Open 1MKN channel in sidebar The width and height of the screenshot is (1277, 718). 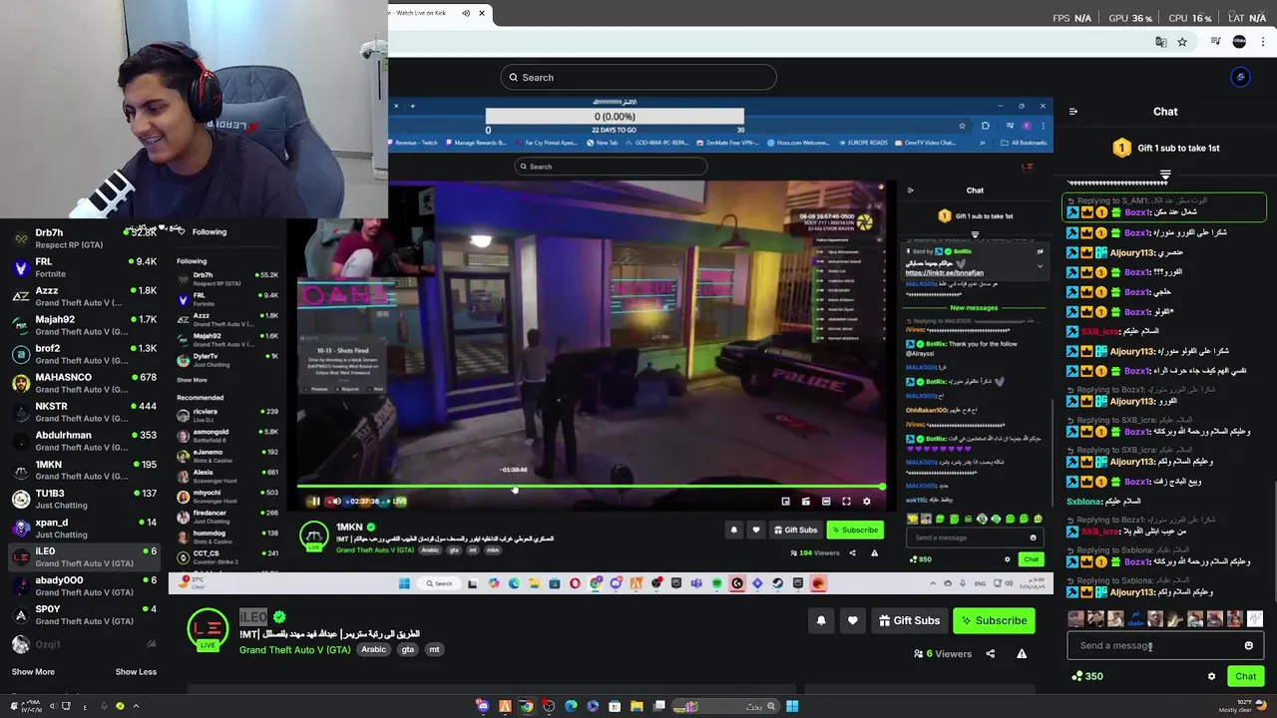pyautogui.click(x=84, y=470)
